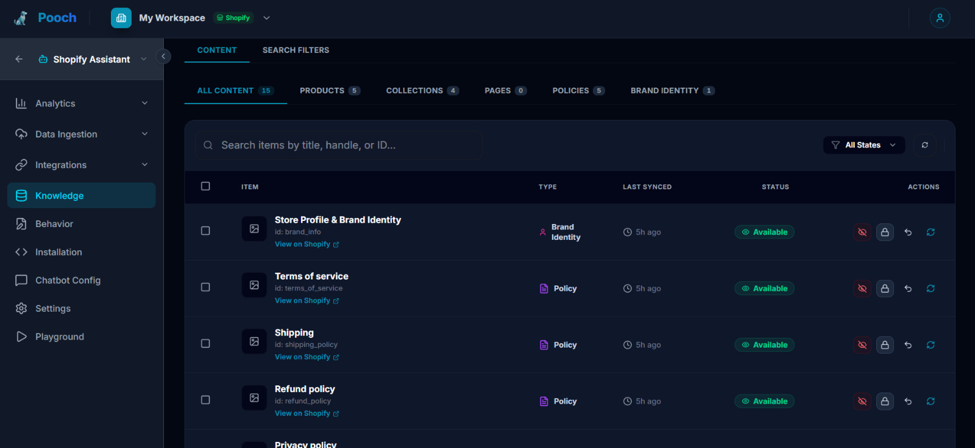Check the Shipping row
This screenshot has height=448, width=975.
pos(205,343)
